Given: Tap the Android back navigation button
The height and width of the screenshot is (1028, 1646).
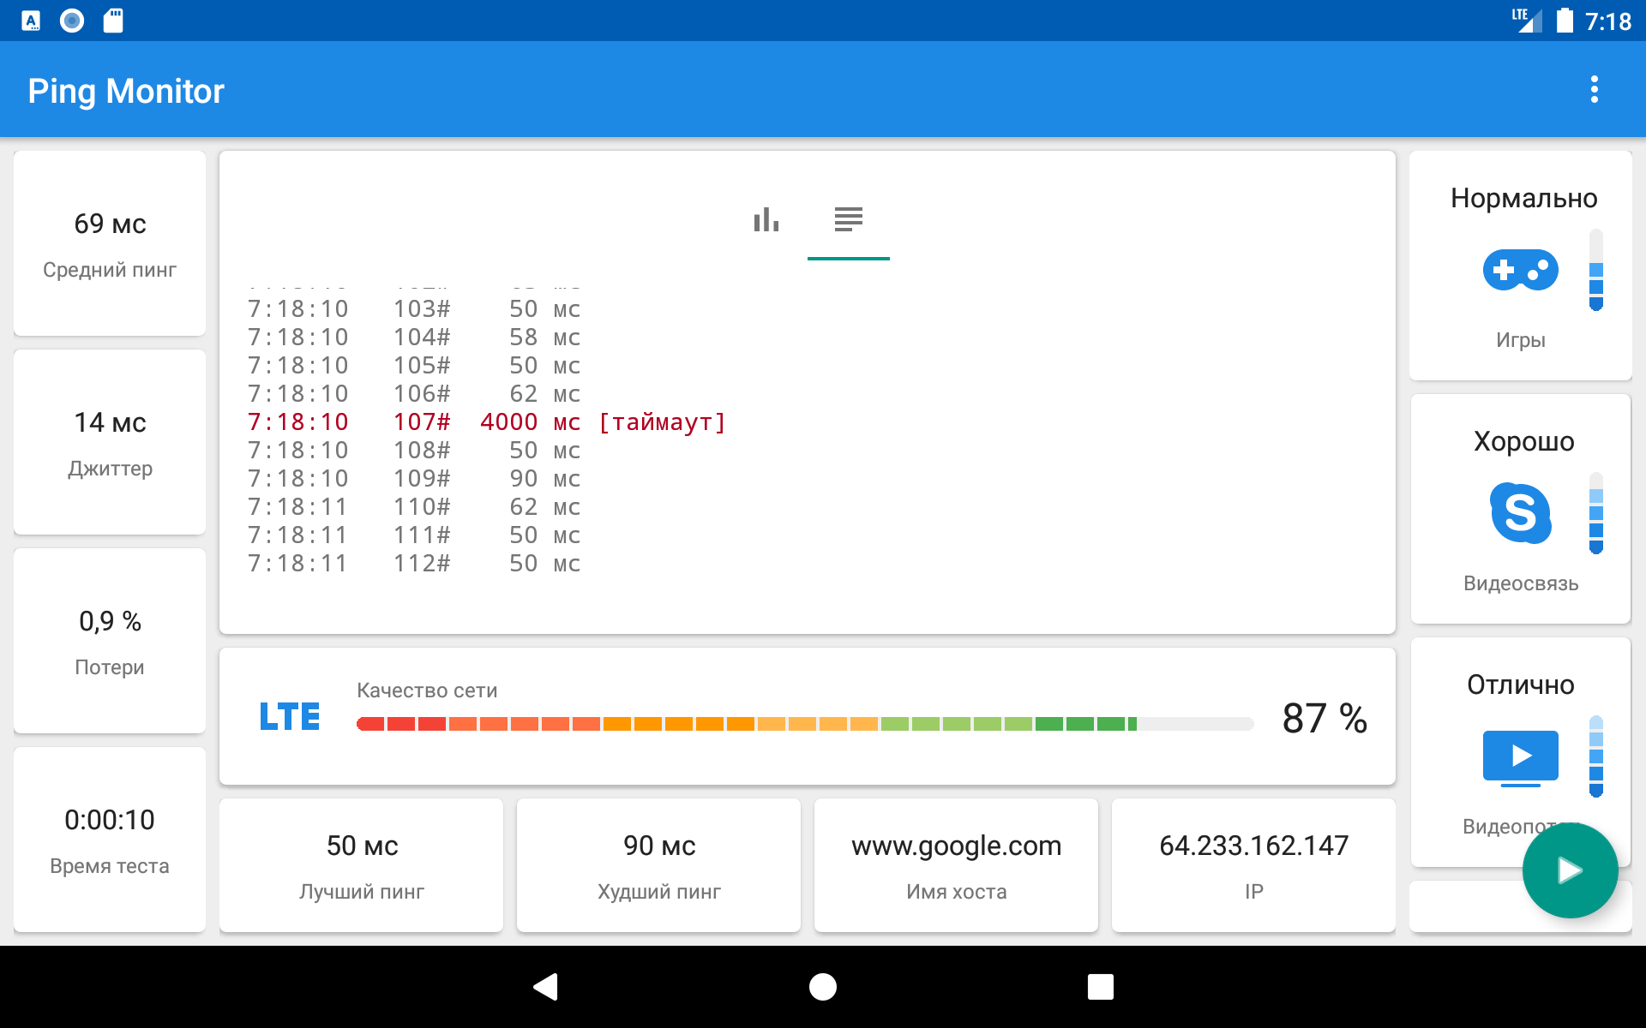Looking at the screenshot, I should click(546, 987).
